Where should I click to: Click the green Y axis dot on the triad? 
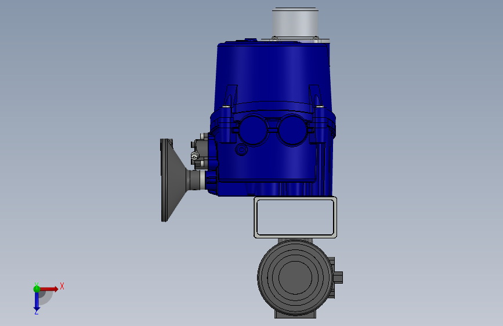pos(37,289)
